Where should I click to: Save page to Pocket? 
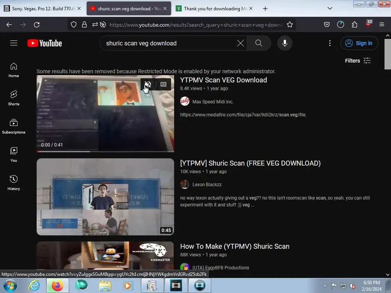[327, 25]
